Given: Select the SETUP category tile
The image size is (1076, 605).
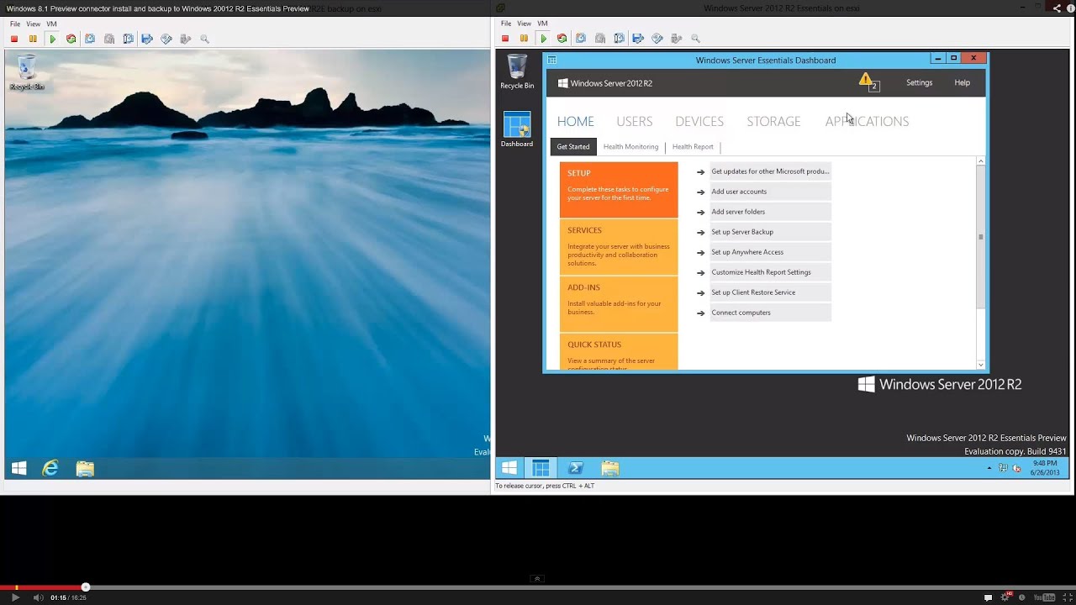Looking at the screenshot, I should click(x=619, y=189).
